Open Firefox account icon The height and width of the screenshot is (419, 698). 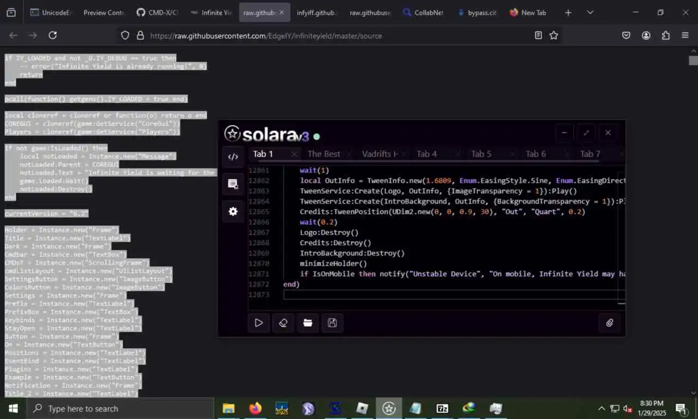coord(646,35)
